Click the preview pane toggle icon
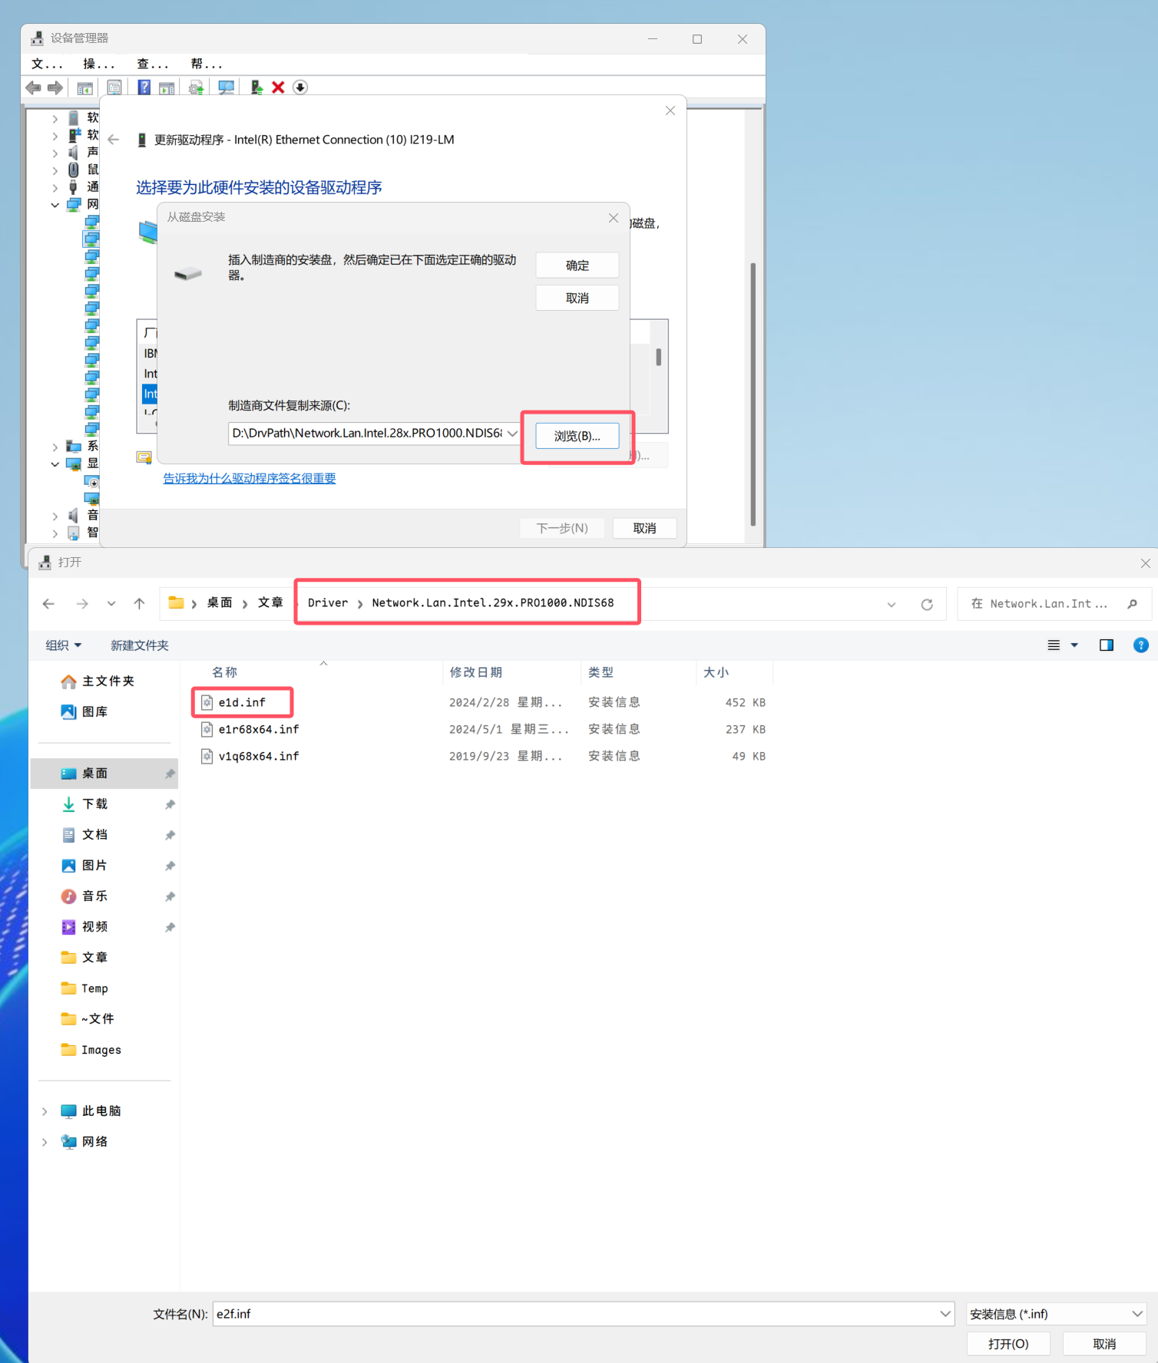Image resolution: width=1158 pixels, height=1363 pixels. coord(1107,645)
